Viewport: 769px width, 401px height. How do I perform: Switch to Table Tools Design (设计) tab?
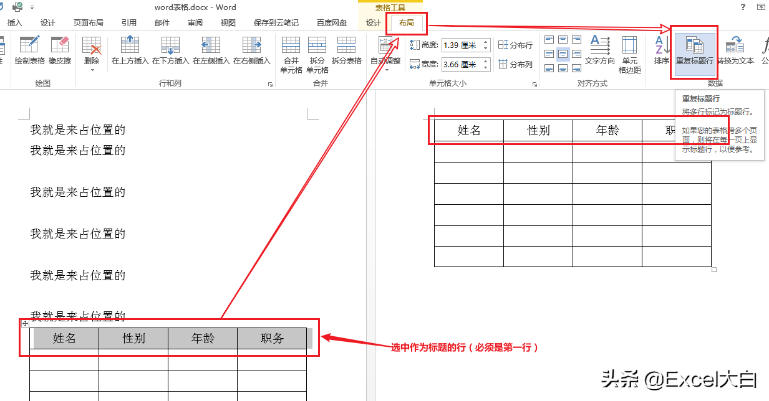(x=373, y=23)
